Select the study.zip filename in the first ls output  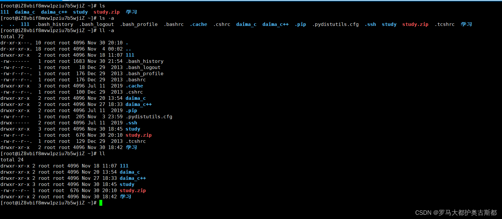(106, 12)
